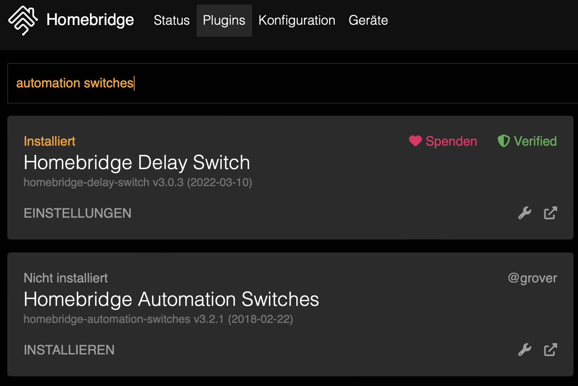The image size is (578, 386).
Task: Click the Spenden donate link text
Action: click(451, 141)
